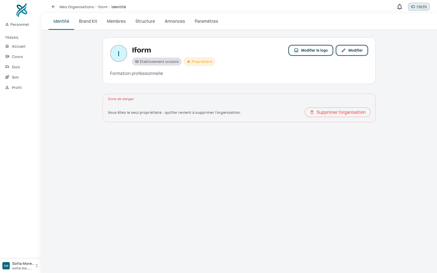Open Profil in the sidebar
The height and width of the screenshot is (273, 437).
(13, 88)
